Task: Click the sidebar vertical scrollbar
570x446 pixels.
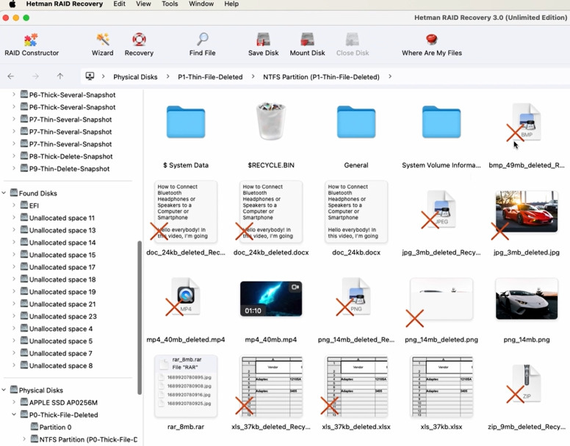Action: click(x=140, y=318)
